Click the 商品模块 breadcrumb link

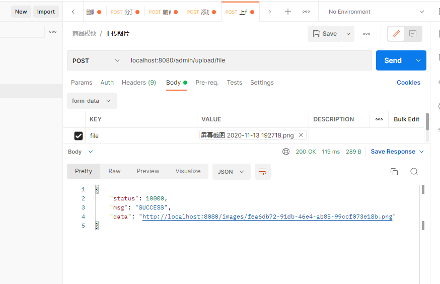click(85, 34)
